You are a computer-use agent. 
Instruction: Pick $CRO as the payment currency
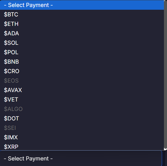[82, 71]
